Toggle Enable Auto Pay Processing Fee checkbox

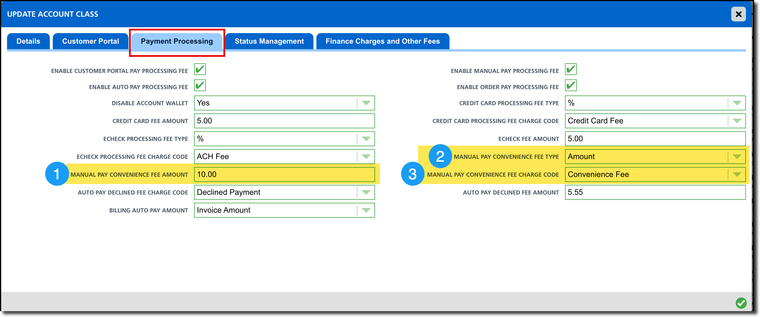(x=200, y=86)
